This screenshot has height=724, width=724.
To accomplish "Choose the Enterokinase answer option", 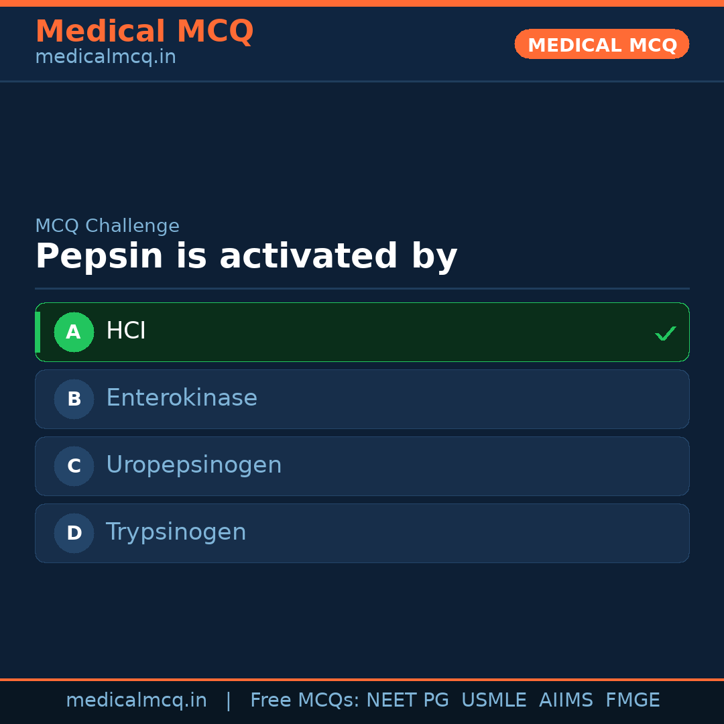I will coord(182,398).
